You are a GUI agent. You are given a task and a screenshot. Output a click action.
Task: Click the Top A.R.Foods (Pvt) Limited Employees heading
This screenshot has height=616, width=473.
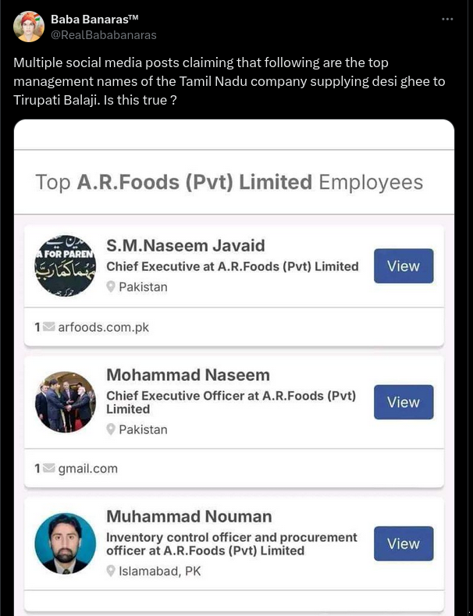click(229, 182)
